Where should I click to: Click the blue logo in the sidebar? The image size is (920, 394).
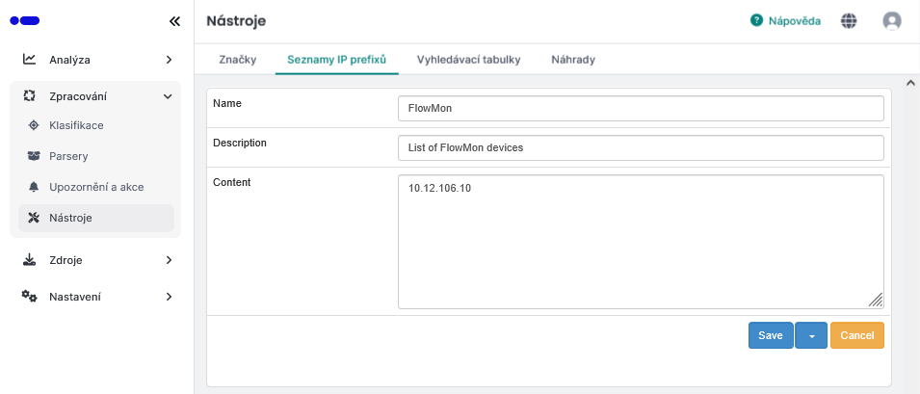(x=25, y=21)
